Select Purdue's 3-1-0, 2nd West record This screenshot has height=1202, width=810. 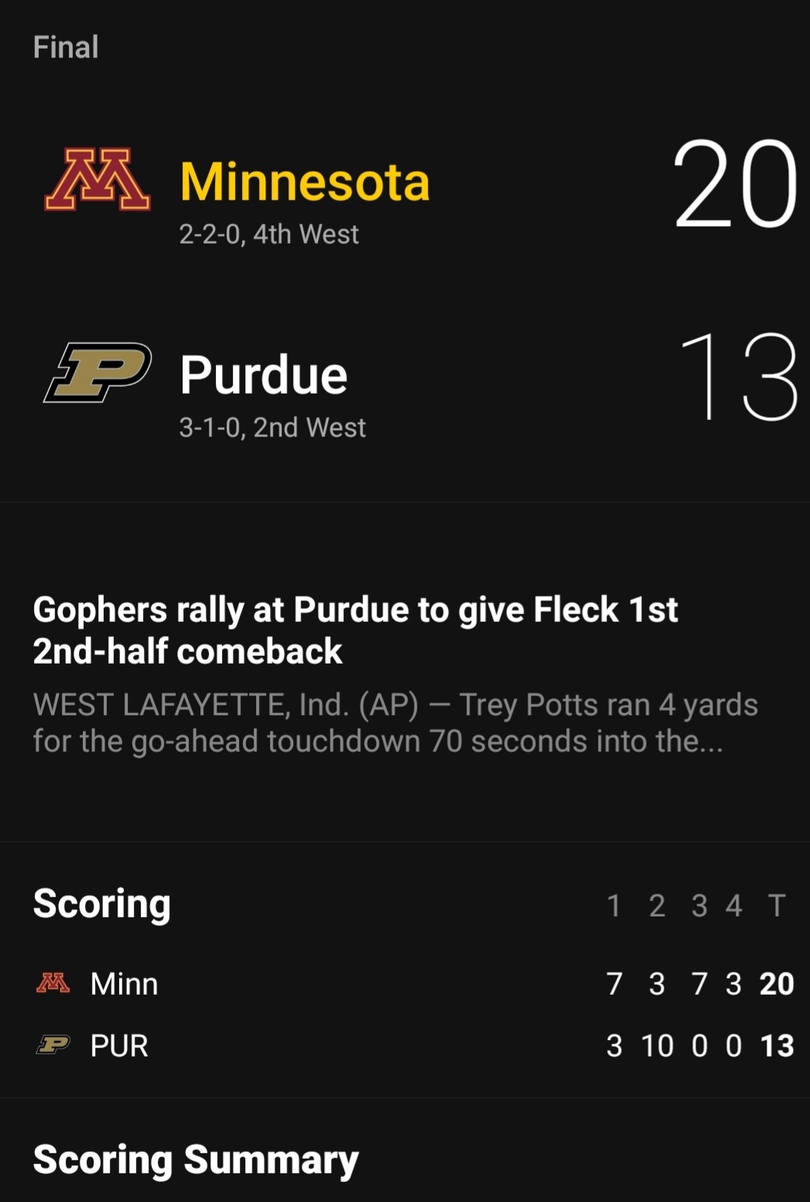[272, 427]
